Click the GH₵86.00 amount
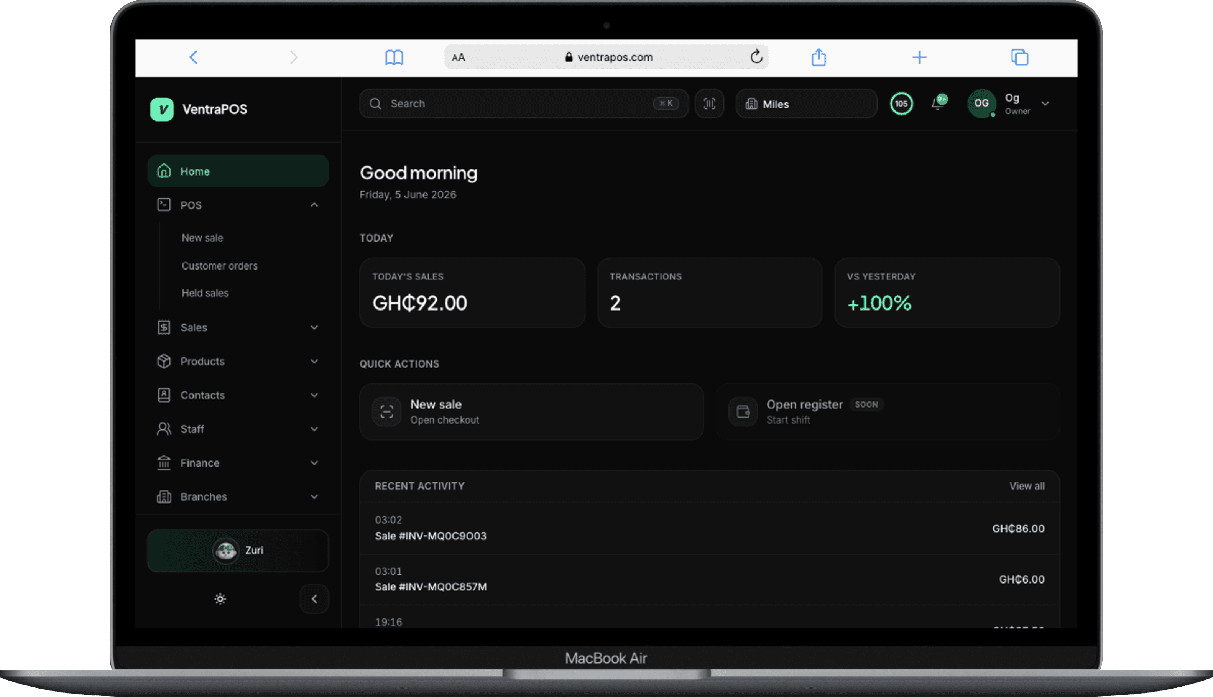The image size is (1213, 697). (x=1018, y=528)
